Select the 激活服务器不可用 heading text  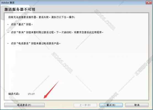pyautogui.click(x=20, y=9)
